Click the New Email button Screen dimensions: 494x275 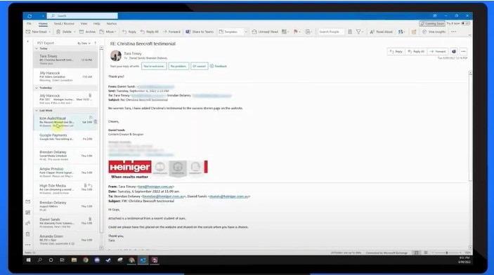[37, 32]
